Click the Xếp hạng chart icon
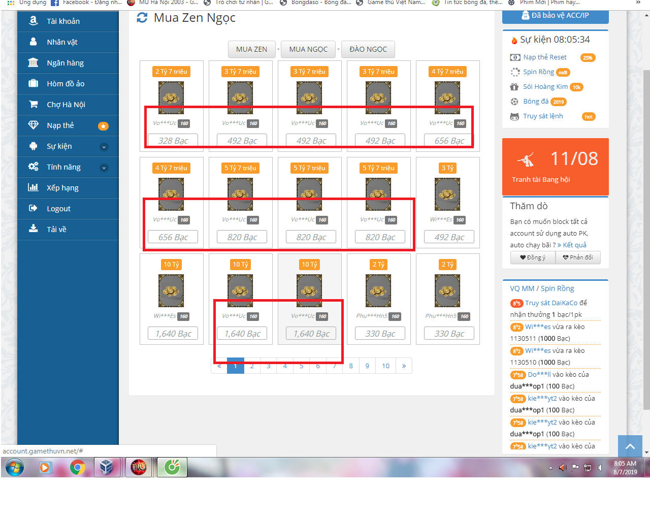The width and height of the screenshot is (650, 520). (34, 188)
